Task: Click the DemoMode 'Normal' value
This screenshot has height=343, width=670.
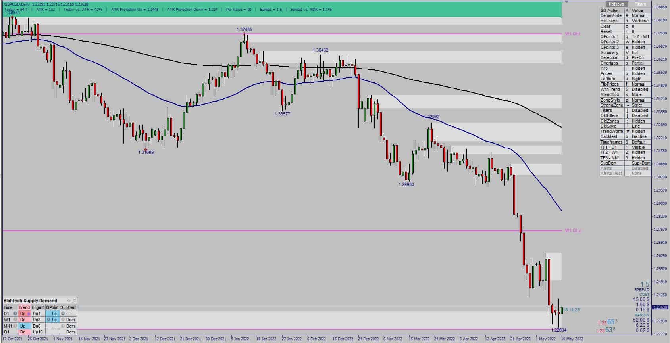Action: 641,15
